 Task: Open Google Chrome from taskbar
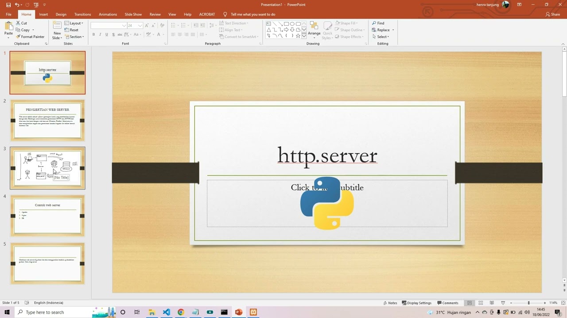pos(181,312)
